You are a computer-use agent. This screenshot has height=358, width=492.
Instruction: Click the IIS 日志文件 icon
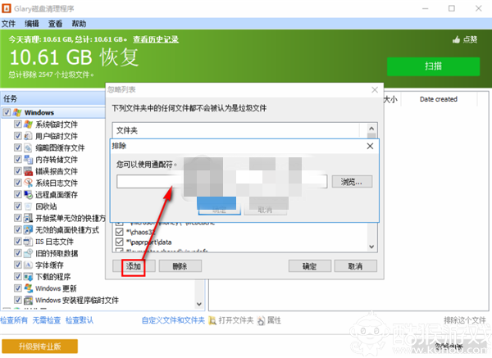click(x=28, y=242)
